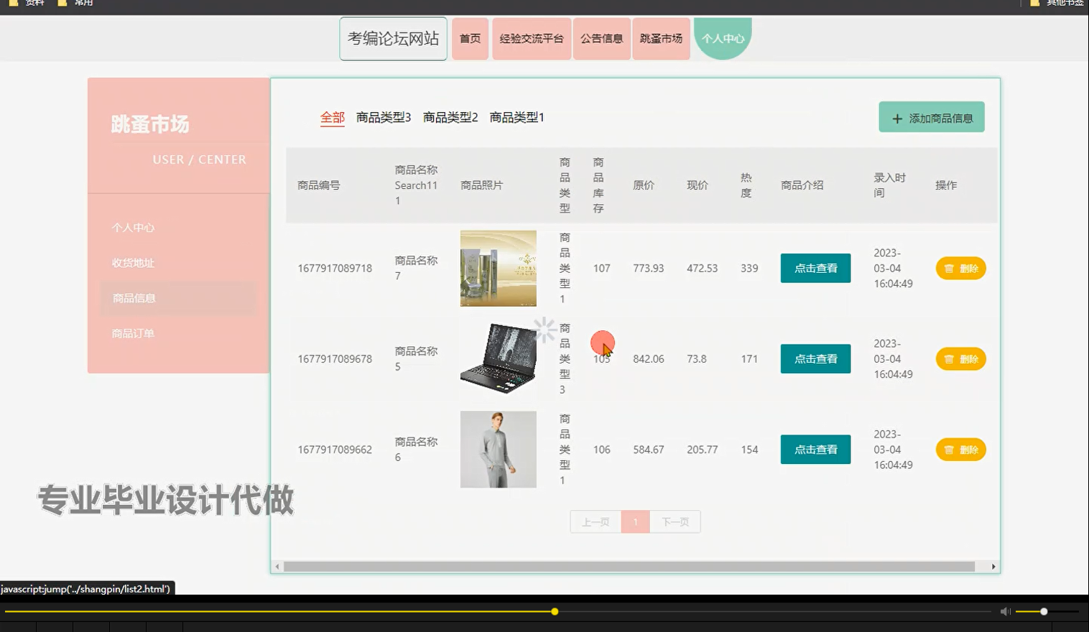Click the laptop product thumbnail
The height and width of the screenshot is (632, 1089).
(x=498, y=357)
